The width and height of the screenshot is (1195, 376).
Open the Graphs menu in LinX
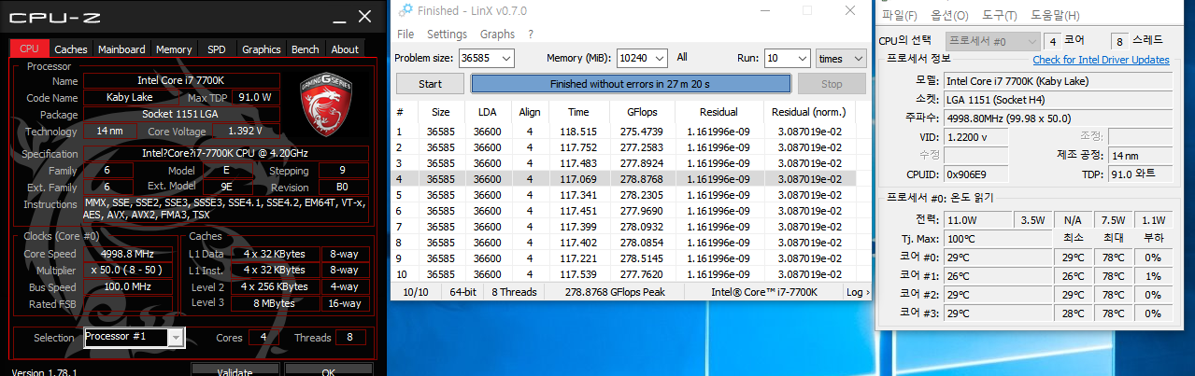click(497, 34)
